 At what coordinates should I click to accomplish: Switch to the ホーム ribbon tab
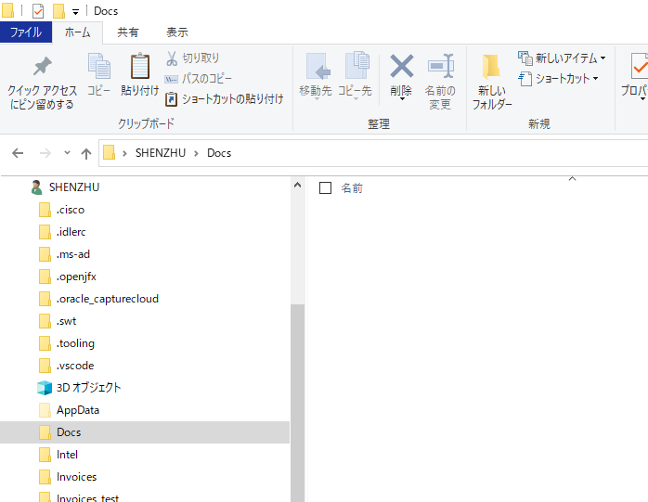[77, 32]
